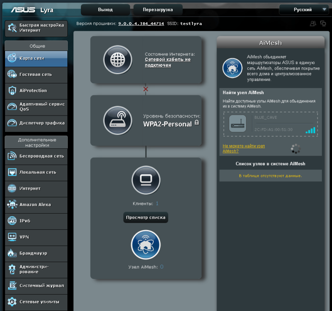The image size is (332, 311).
Task: Open Беспроводная сеть settings
Action: point(36,156)
